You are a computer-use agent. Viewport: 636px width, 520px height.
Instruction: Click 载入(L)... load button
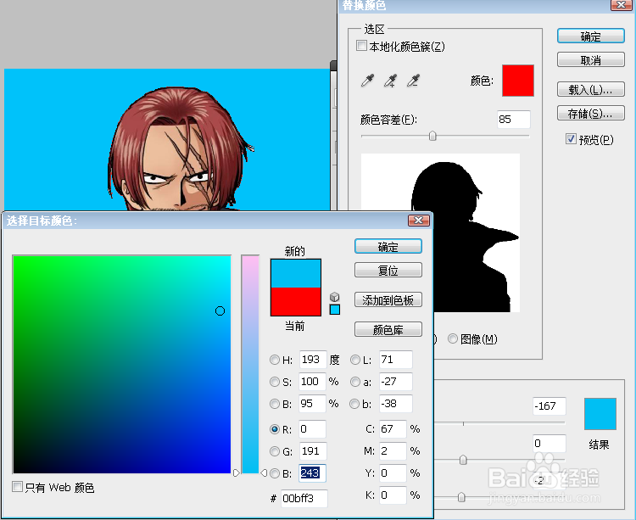590,89
